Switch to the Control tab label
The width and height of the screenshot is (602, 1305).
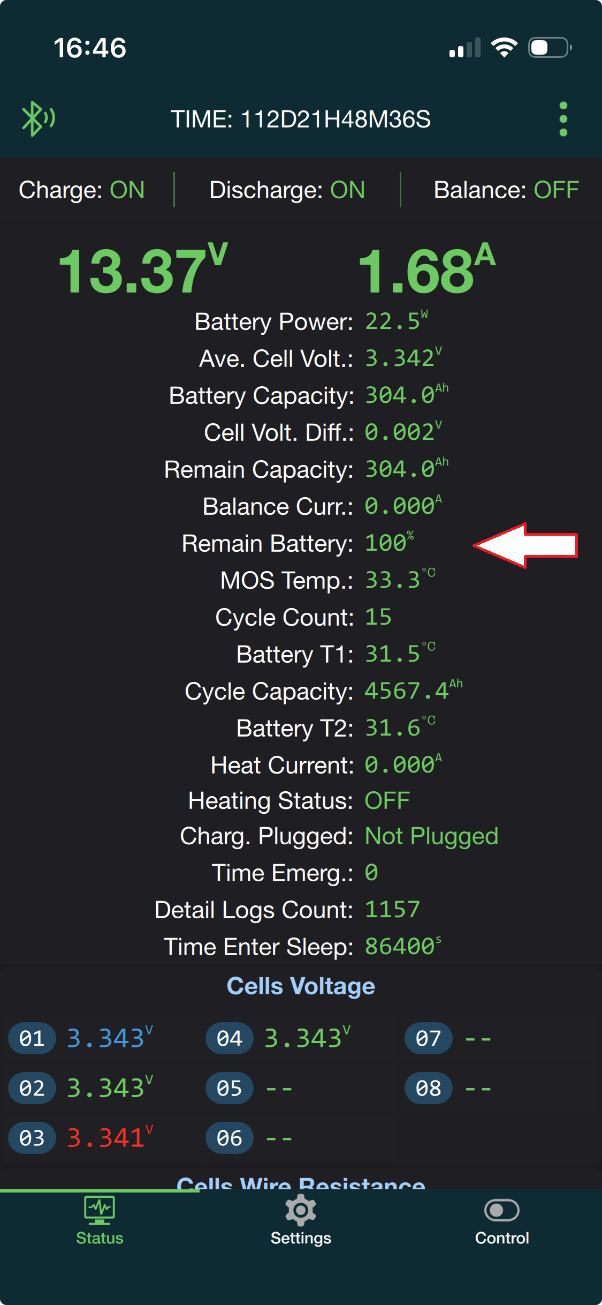(x=502, y=1238)
